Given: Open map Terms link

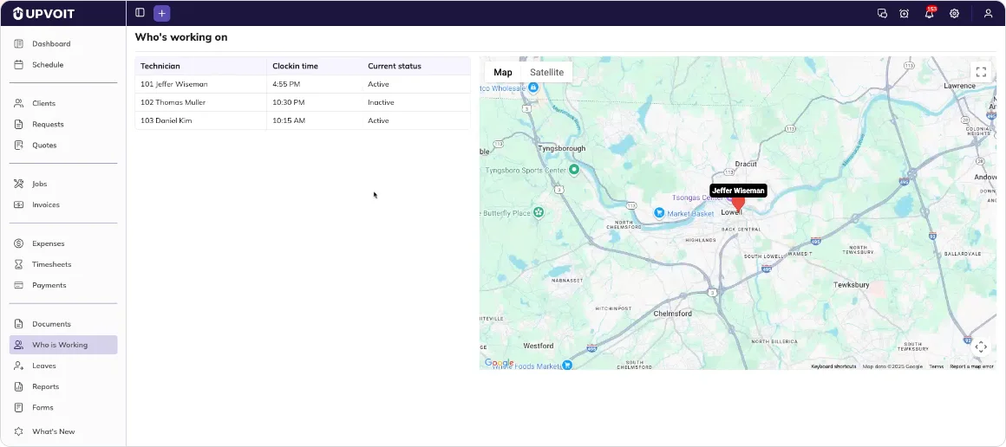Looking at the screenshot, I should (x=936, y=366).
